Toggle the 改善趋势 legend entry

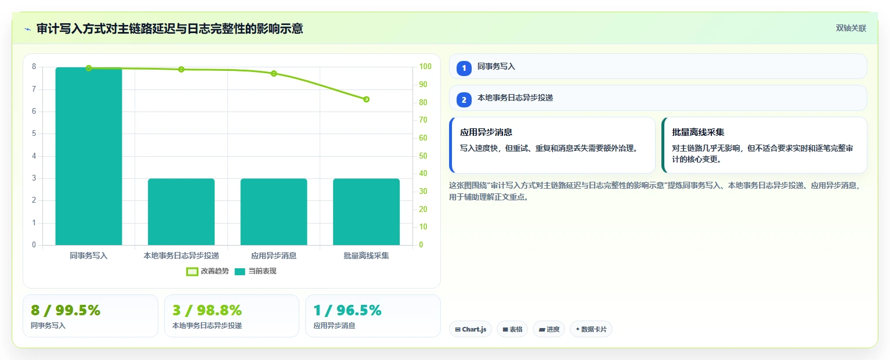208,271
